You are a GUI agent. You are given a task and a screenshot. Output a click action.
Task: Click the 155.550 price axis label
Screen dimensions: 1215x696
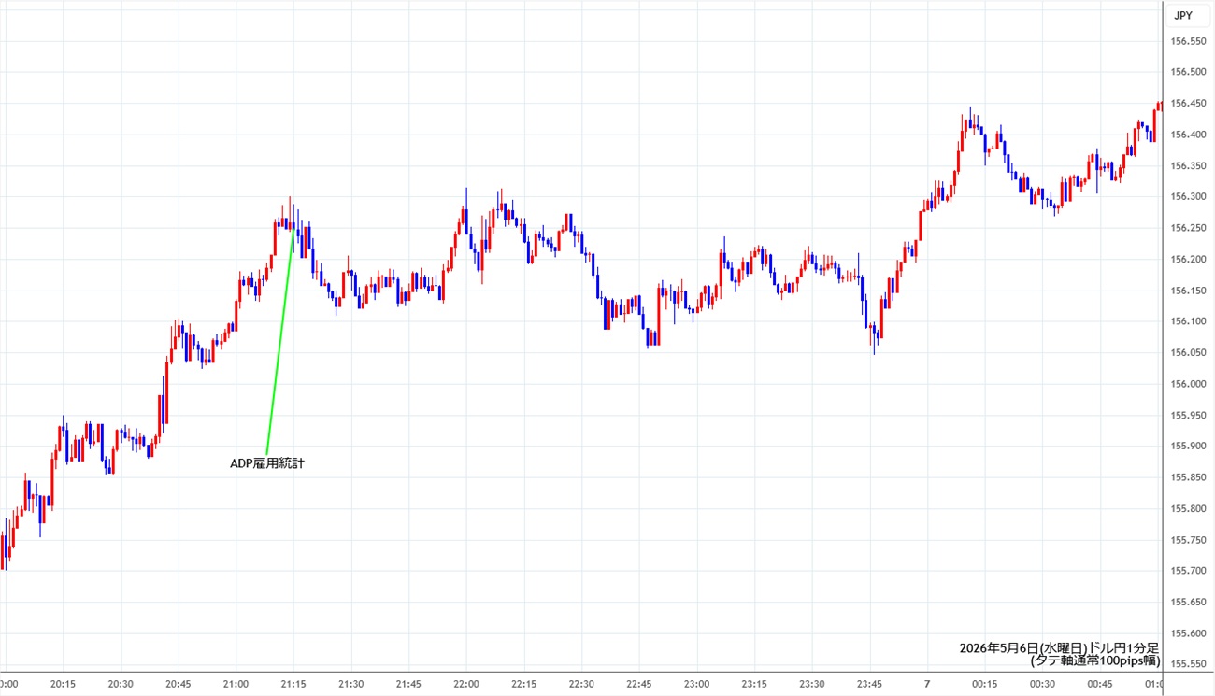pos(1189,664)
